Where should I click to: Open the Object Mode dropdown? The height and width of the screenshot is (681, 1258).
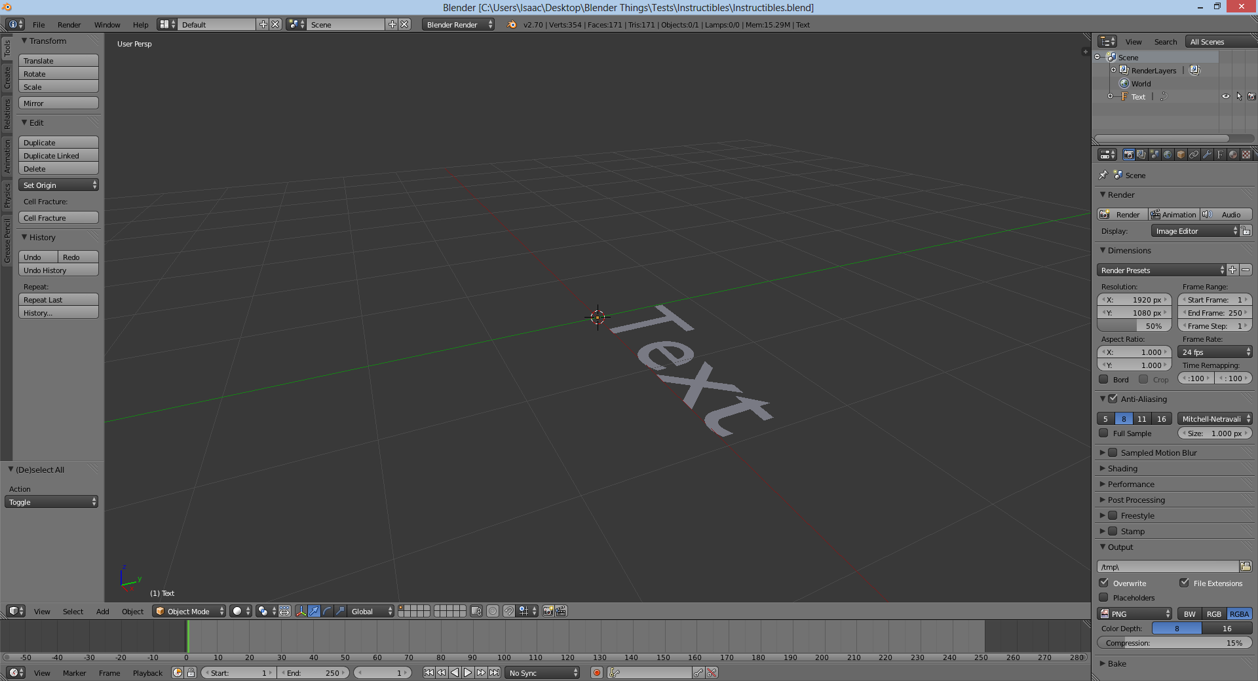[189, 611]
